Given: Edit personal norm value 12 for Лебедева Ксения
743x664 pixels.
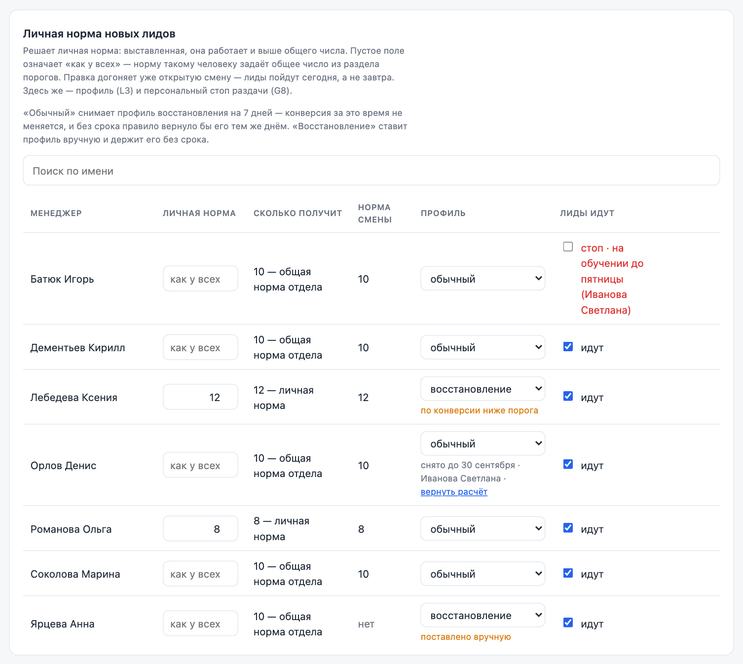Looking at the screenshot, I should pyautogui.click(x=200, y=397).
